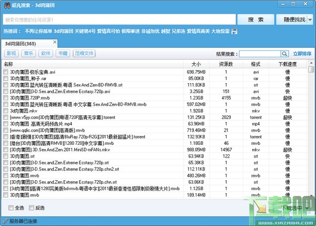Viewport: 316px width, 226px height.
Task: Click hot word 爱情真可怕
Action: (108, 31)
